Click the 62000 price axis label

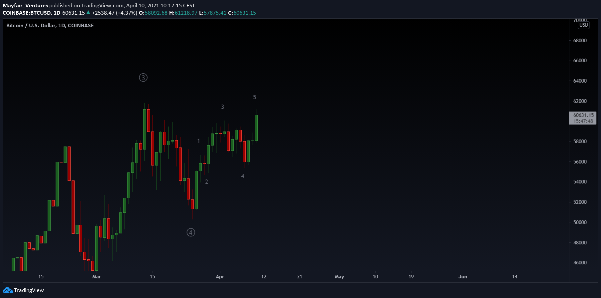pyautogui.click(x=580, y=101)
